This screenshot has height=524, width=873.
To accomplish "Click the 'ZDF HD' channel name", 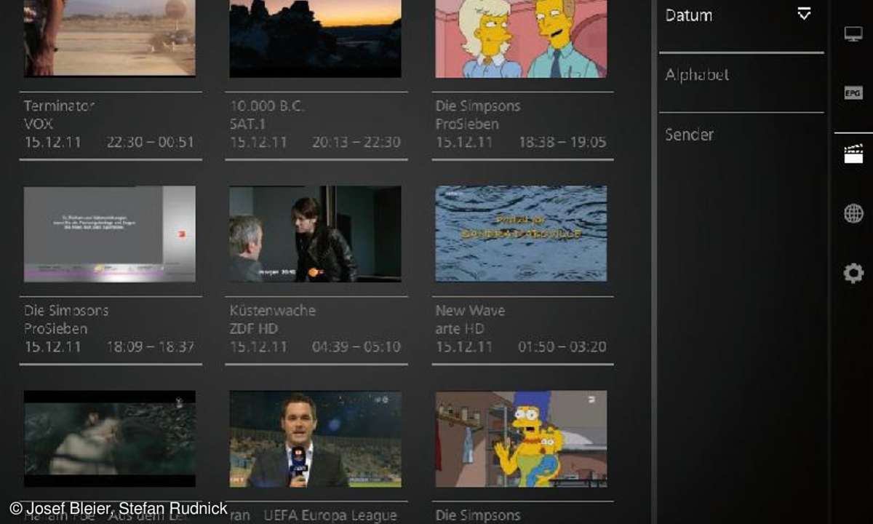I will [254, 328].
